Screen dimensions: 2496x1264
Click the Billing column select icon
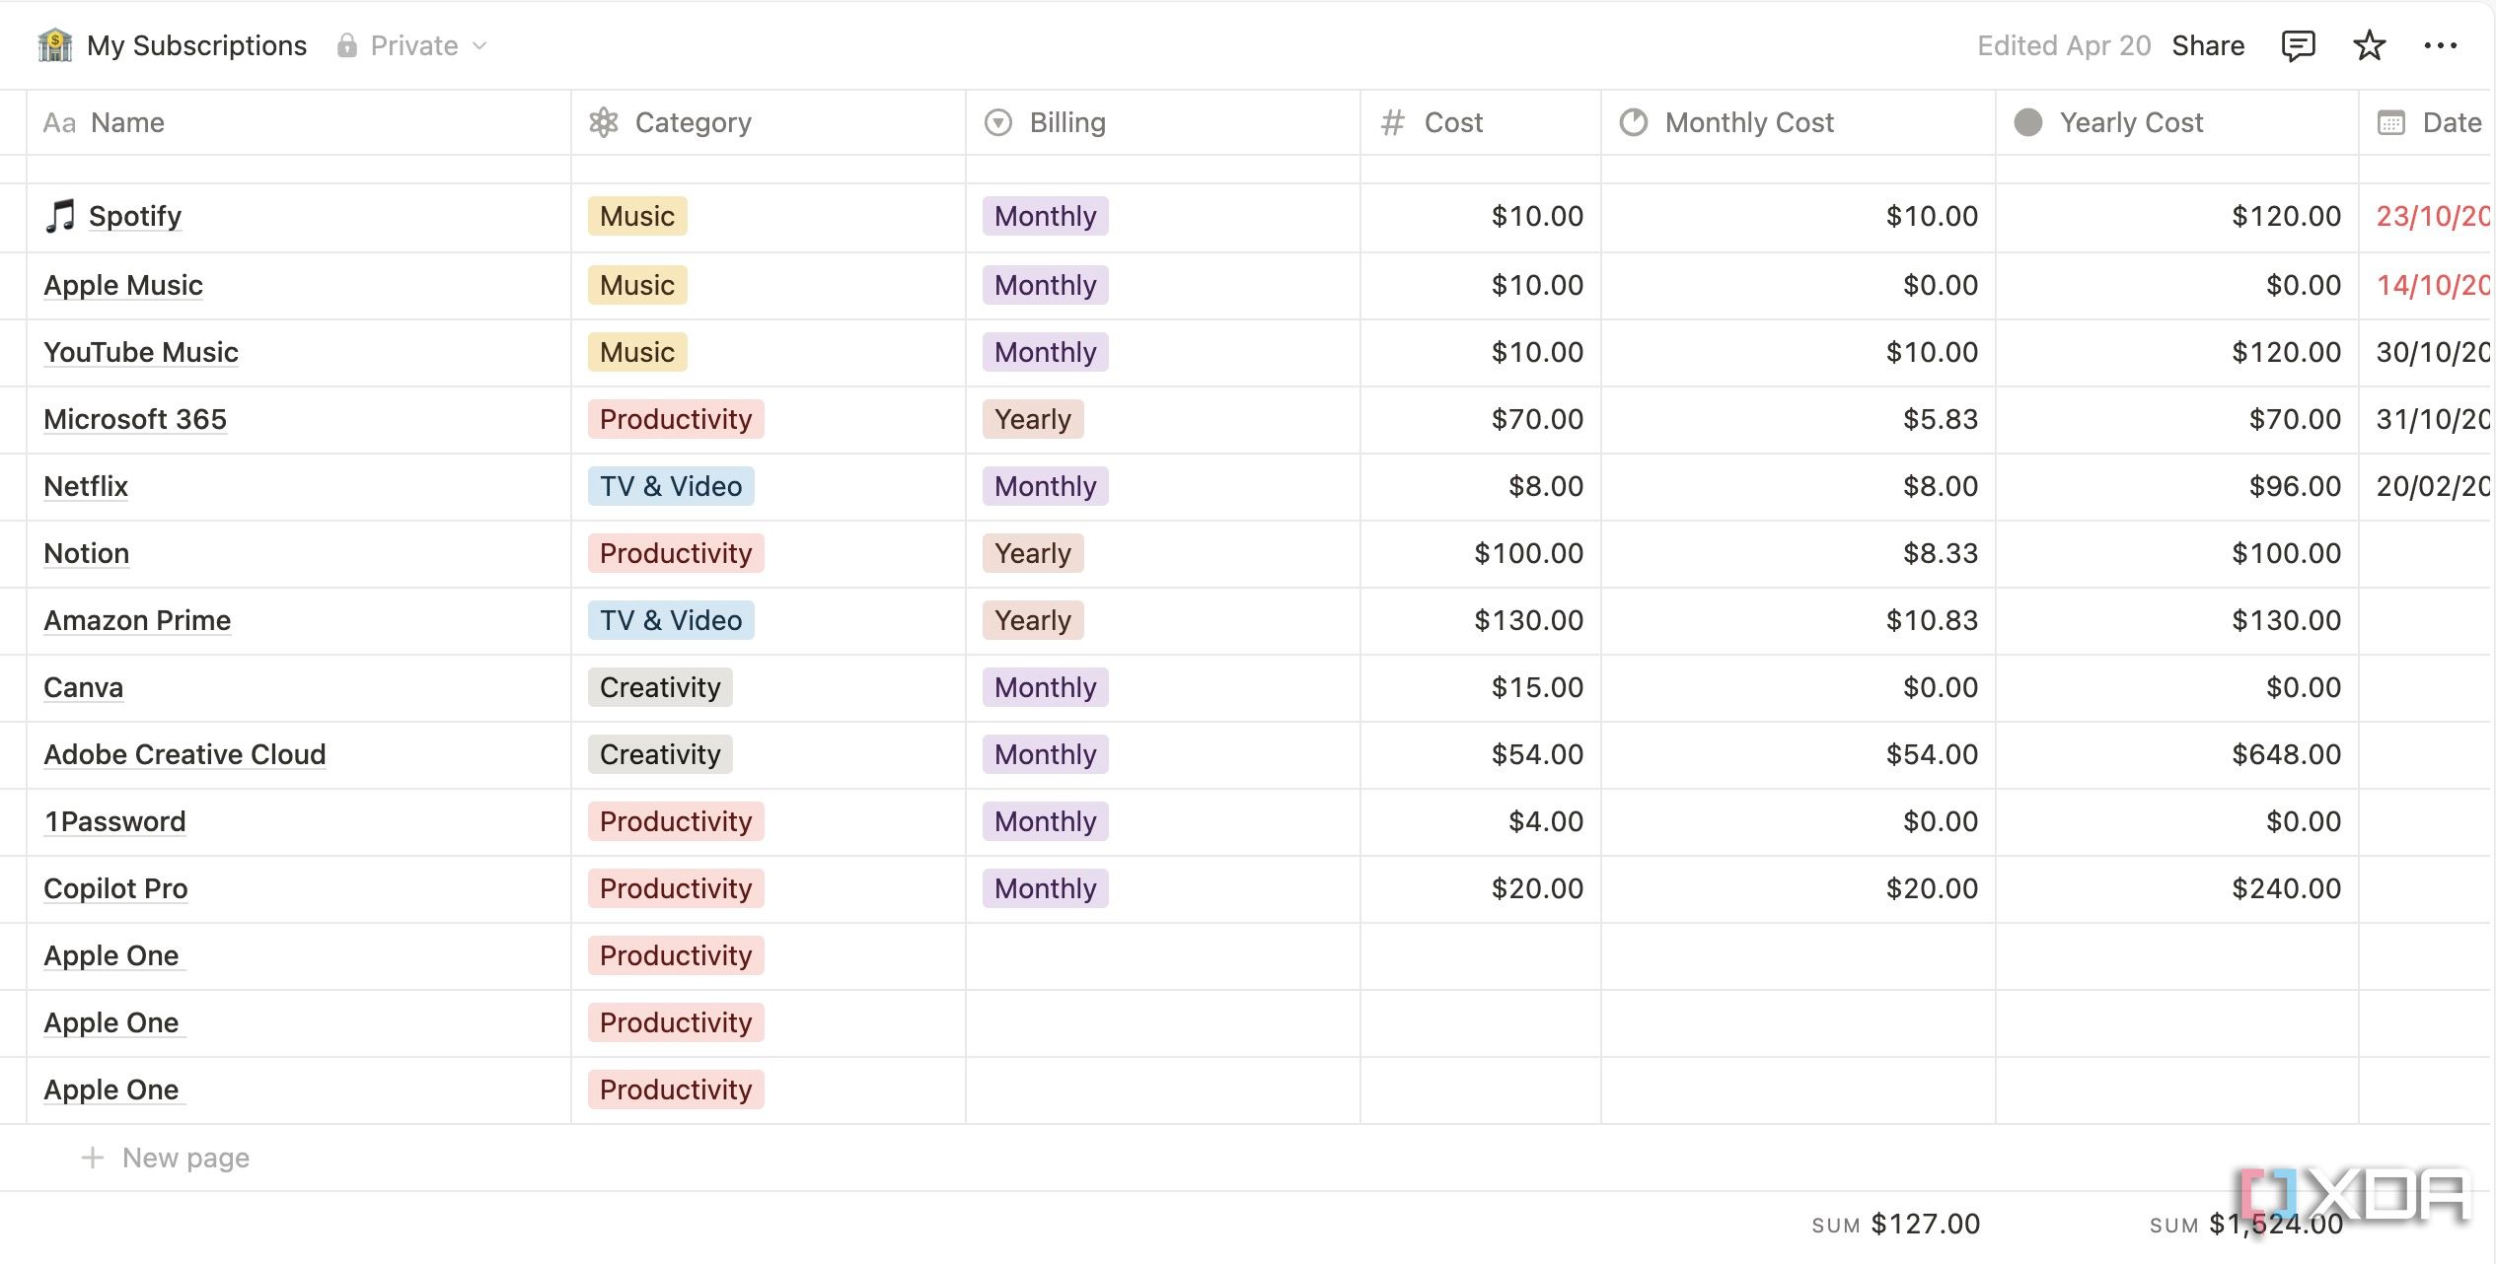pos(998,122)
